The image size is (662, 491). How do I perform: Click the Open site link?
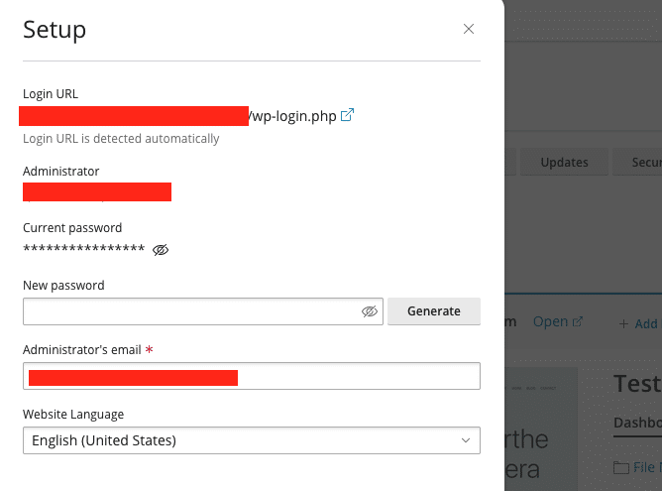(x=550, y=321)
